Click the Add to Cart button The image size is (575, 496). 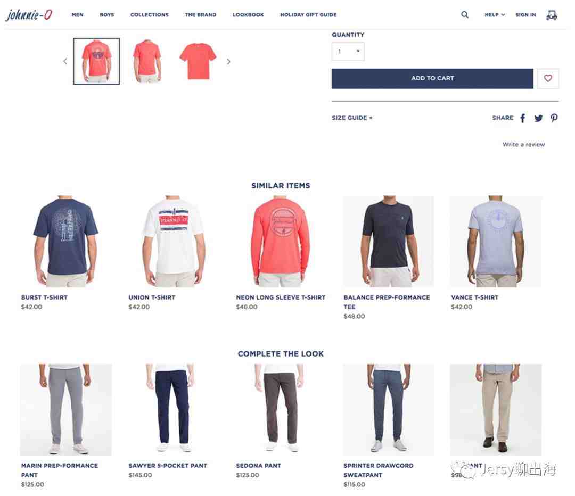tap(432, 78)
